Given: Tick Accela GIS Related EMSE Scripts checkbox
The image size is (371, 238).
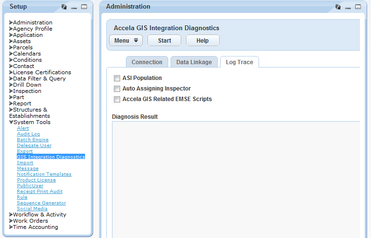Looking at the screenshot, I should (x=117, y=99).
